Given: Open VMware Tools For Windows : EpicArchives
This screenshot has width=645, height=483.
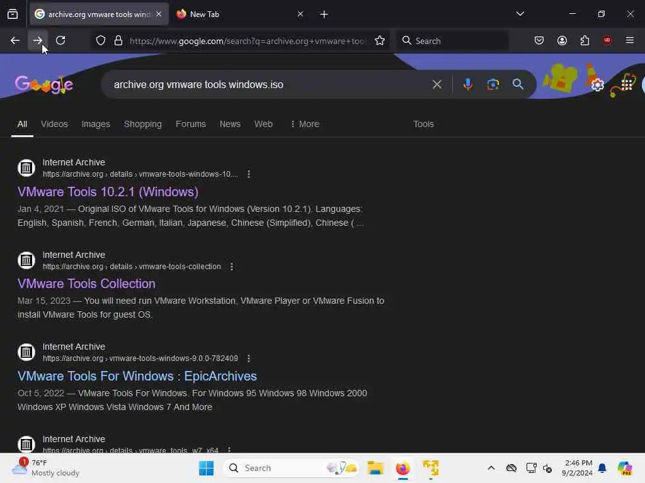Looking at the screenshot, I should click(137, 376).
